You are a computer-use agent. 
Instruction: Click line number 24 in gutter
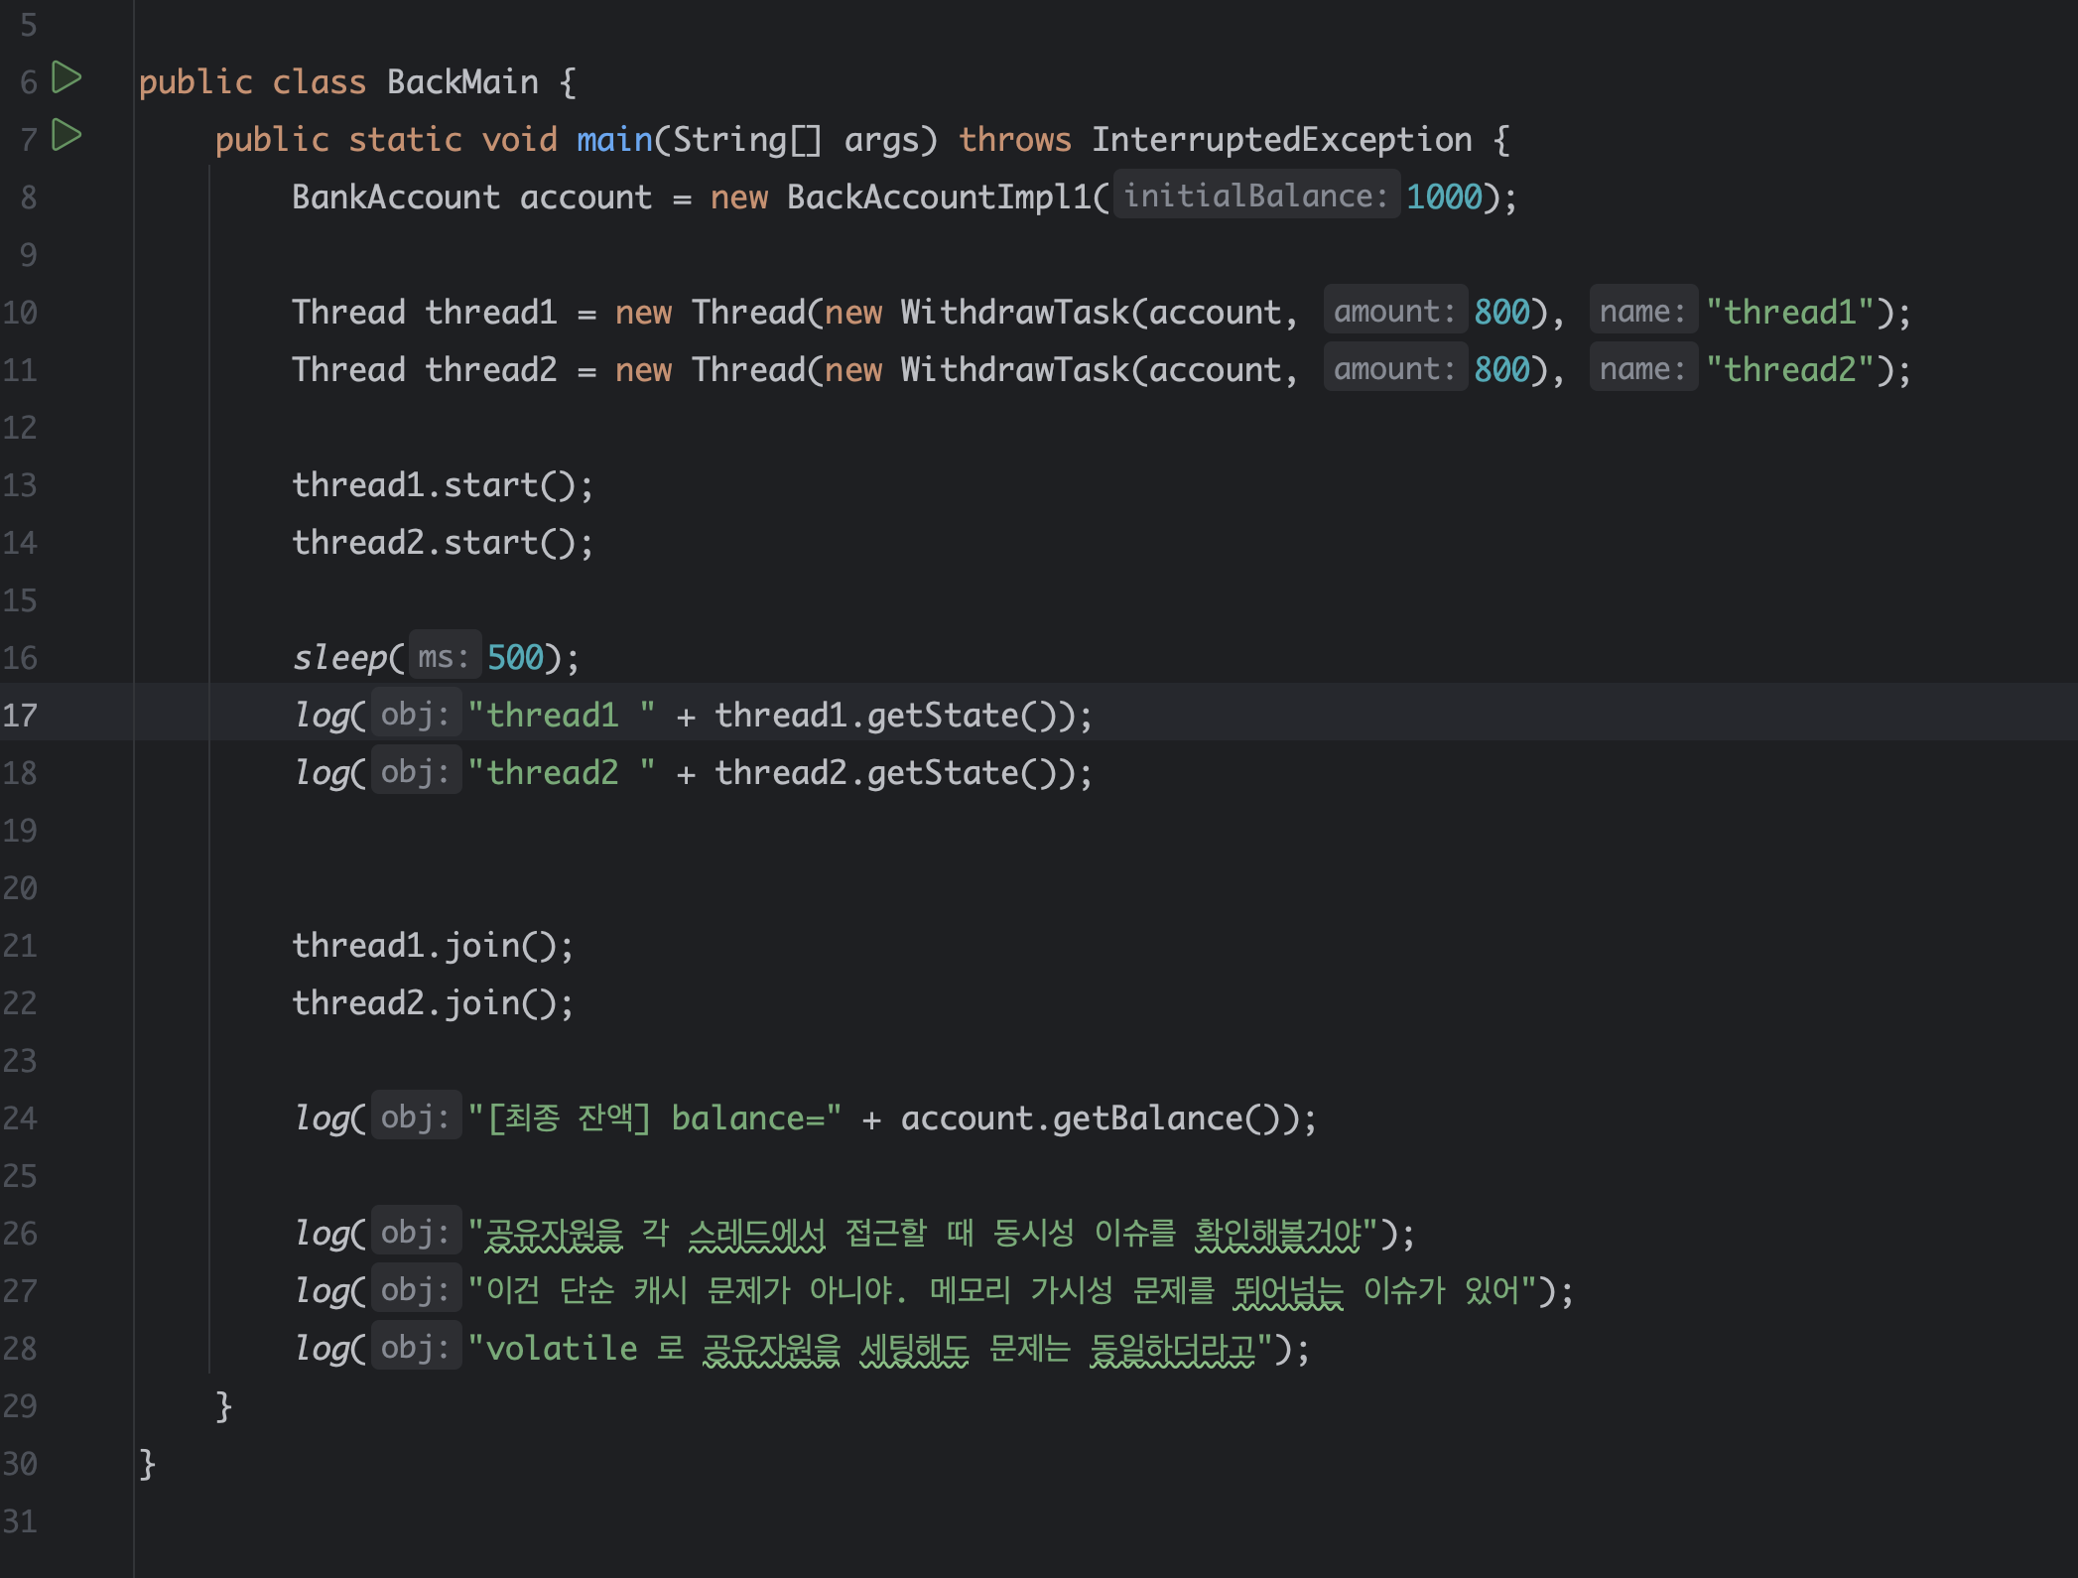coord(20,1118)
